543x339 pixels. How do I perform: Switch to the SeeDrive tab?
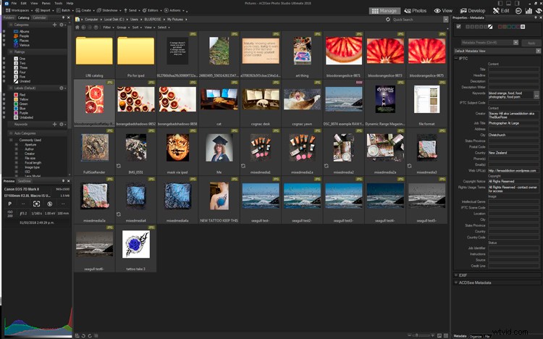[x=24, y=181]
